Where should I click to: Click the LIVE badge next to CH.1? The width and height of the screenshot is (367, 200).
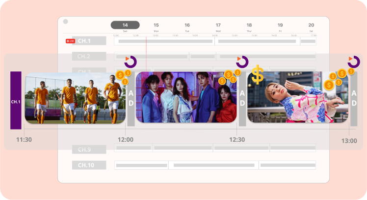70,41
